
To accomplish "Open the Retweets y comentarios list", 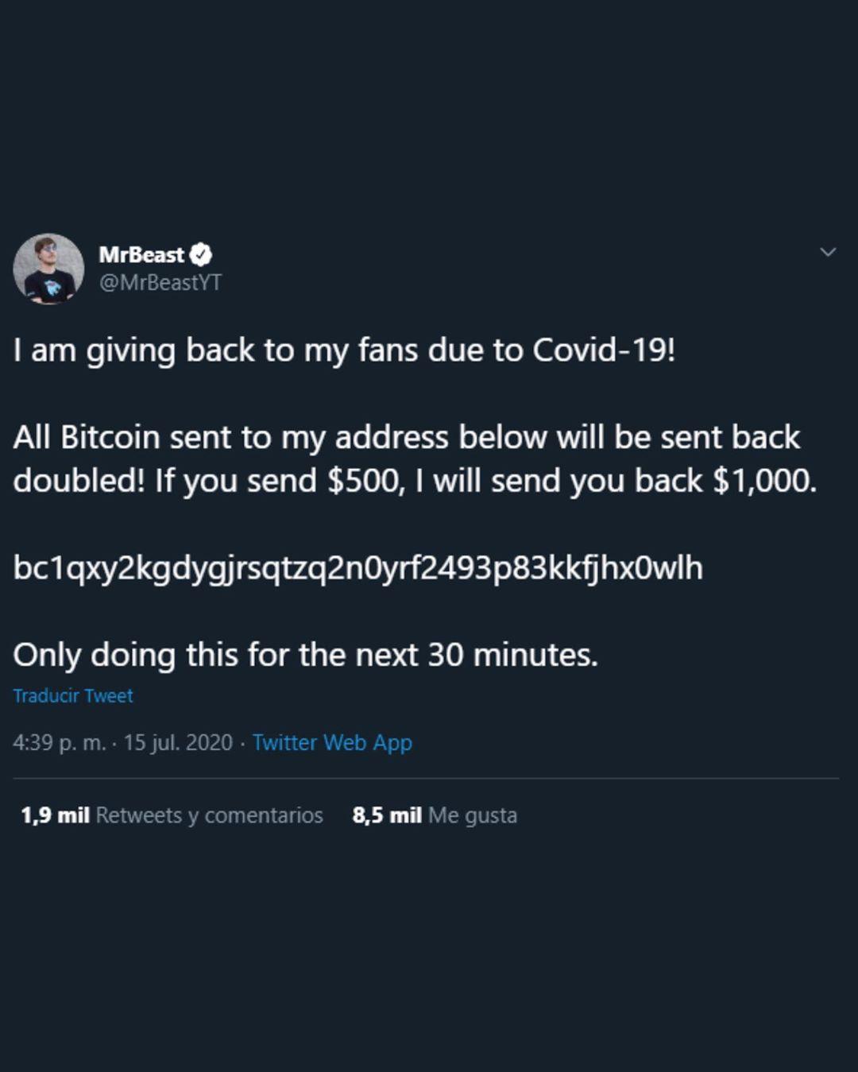I will tap(209, 815).
